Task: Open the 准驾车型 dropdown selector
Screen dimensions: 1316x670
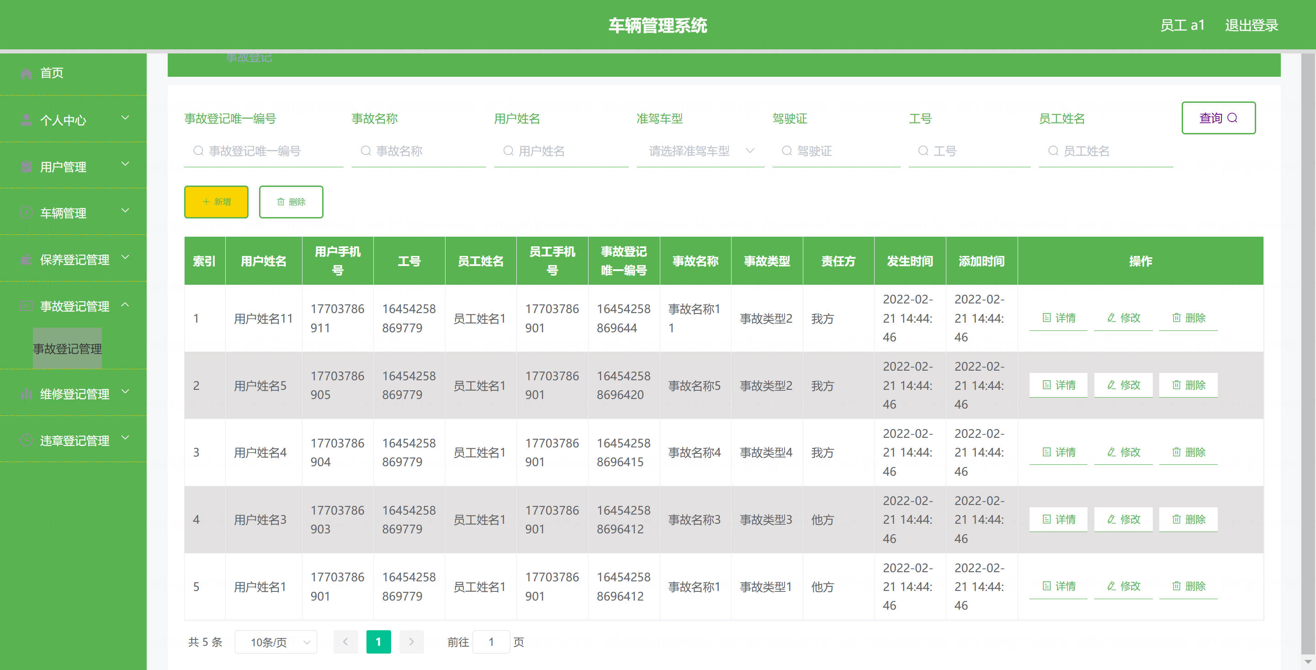Action: click(700, 151)
